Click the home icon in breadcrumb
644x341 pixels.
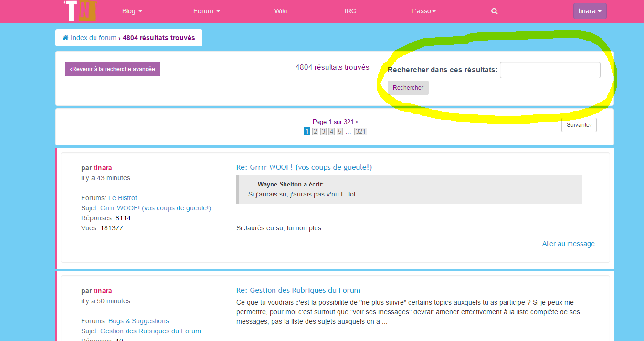(65, 38)
